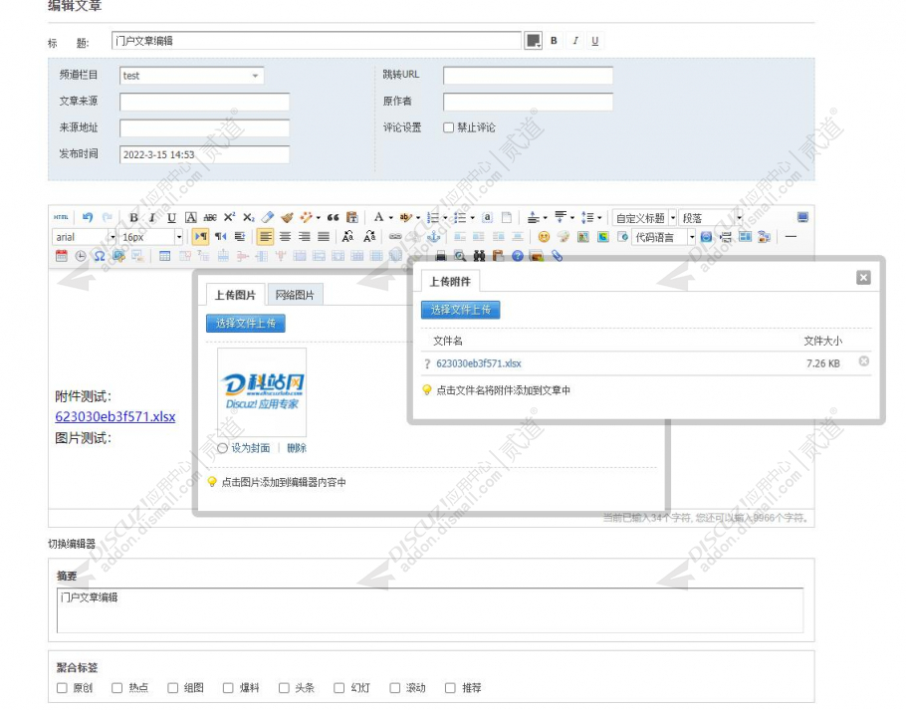Check the 推荐 tag

pyautogui.click(x=450, y=687)
